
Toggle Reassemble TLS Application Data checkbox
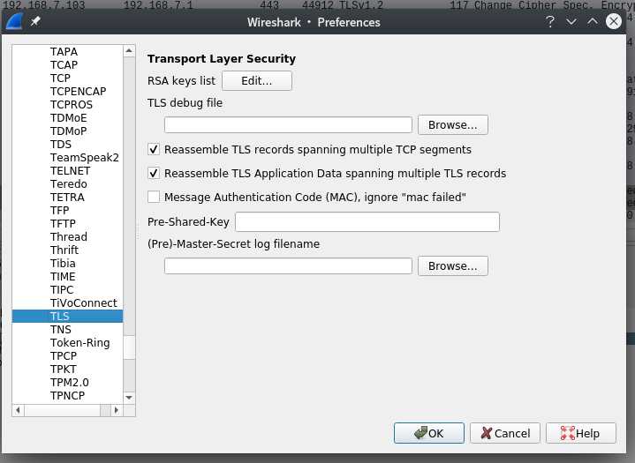[154, 174]
